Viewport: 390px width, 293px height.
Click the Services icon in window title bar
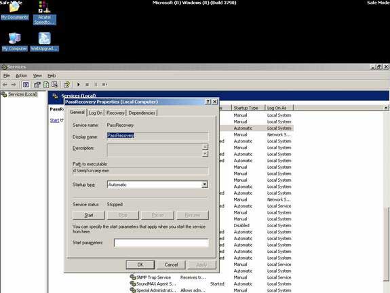4,67
